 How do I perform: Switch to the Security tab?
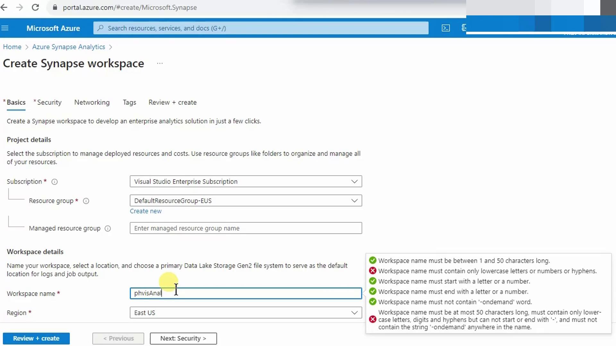(x=49, y=103)
